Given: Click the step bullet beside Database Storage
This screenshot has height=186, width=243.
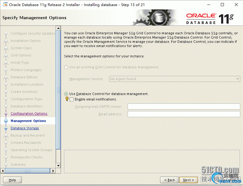Looking at the screenshot, I should click(x=6, y=128).
